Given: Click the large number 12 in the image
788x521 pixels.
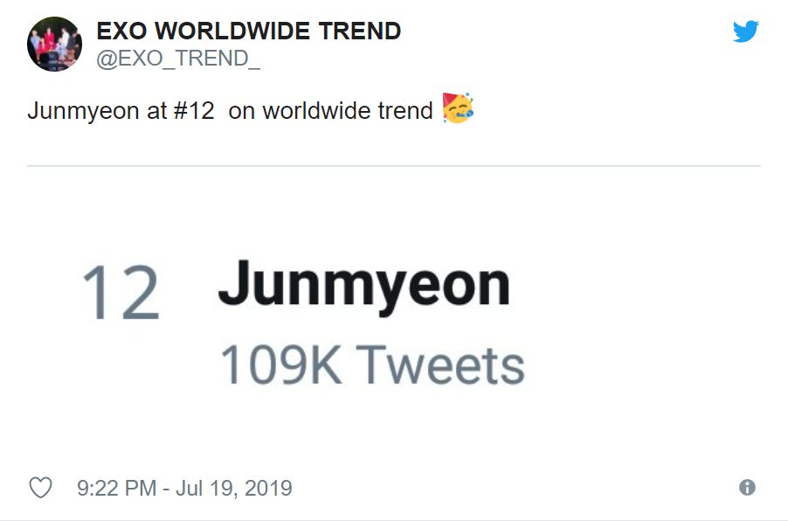Looking at the screenshot, I should 121,294.
